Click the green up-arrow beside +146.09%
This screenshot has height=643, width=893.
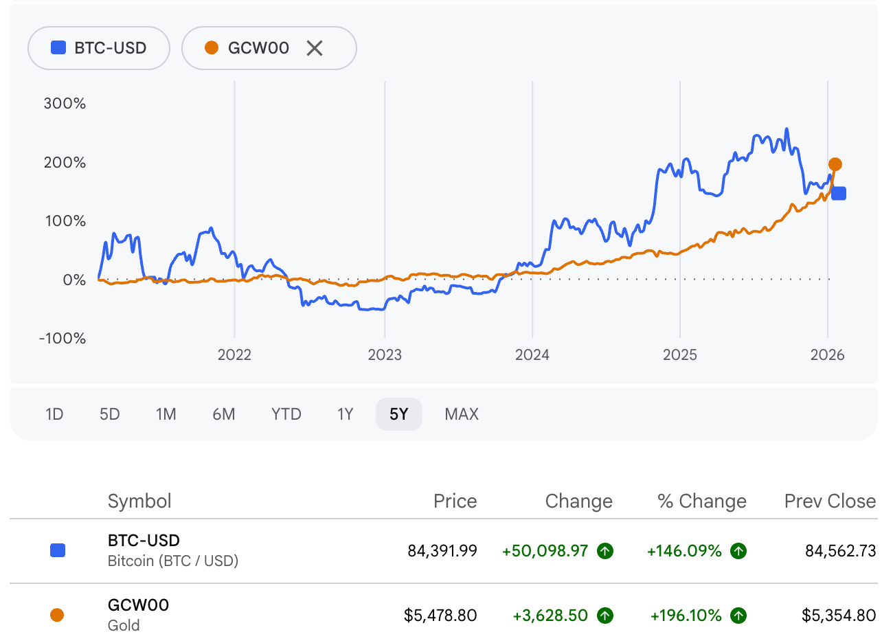pos(738,551)
